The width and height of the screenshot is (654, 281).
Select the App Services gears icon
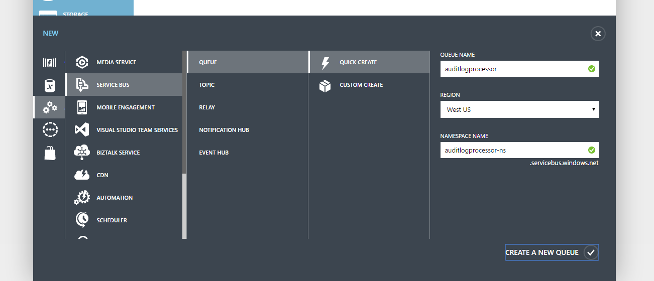49,107
